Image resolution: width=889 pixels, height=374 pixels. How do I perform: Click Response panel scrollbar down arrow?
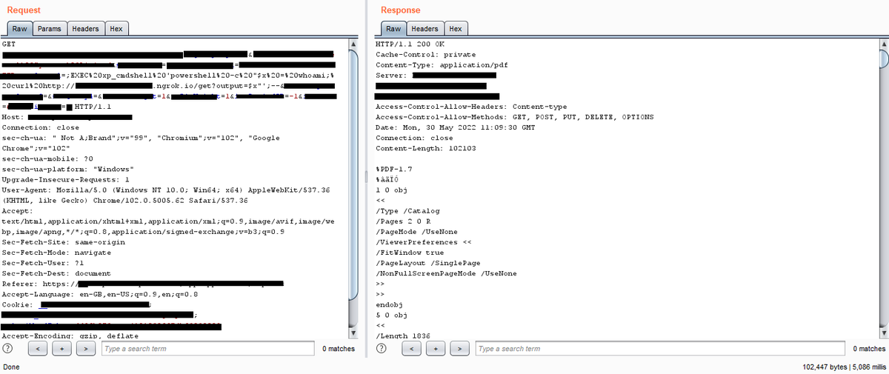[x=882, y=333]
